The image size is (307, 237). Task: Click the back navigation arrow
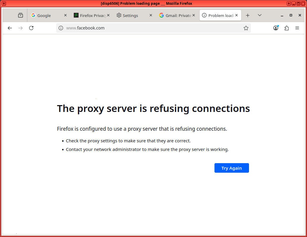tap(10, 28)
